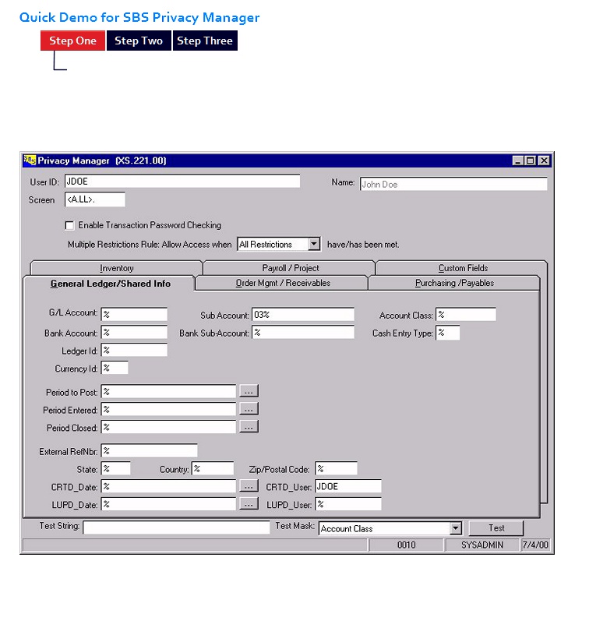
Task: Open the Purchasing /Payables tab
Action: coord(454,283)
